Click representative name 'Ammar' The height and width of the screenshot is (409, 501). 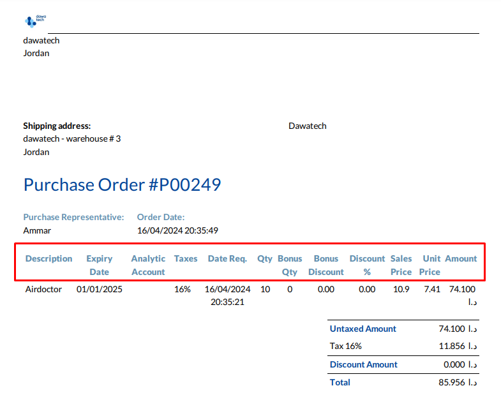[37, 231]
